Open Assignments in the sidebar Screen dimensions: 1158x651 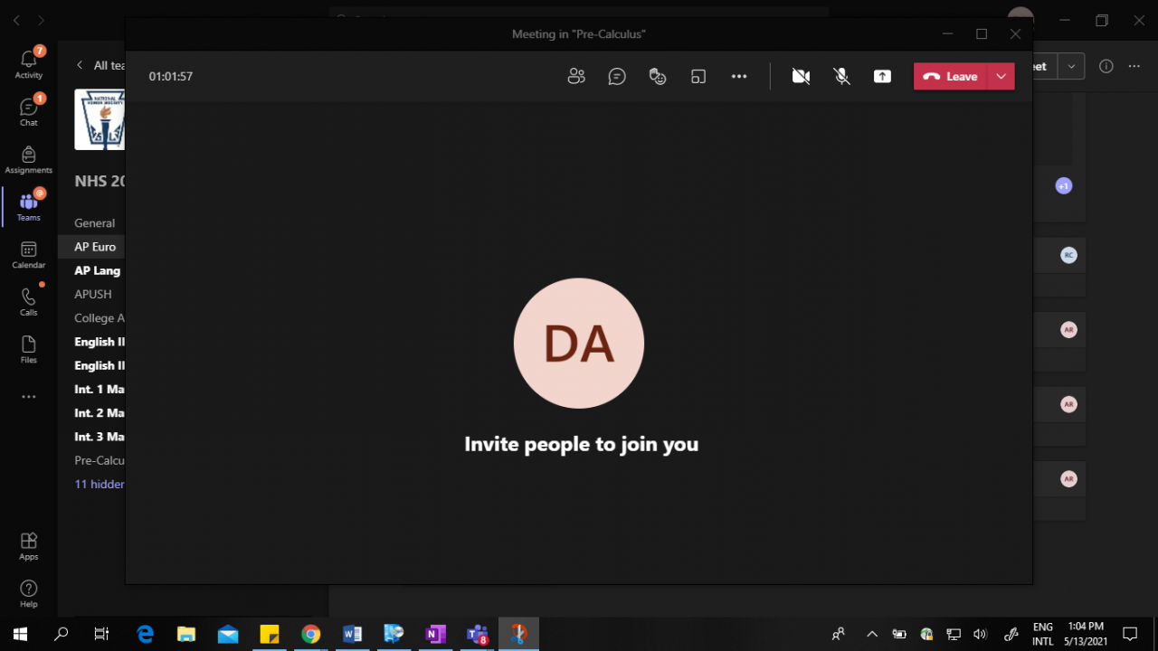click(x=29, y=159)
